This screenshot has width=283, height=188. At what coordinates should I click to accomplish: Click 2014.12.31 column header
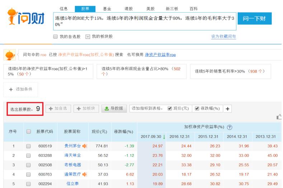coord(238,137)
